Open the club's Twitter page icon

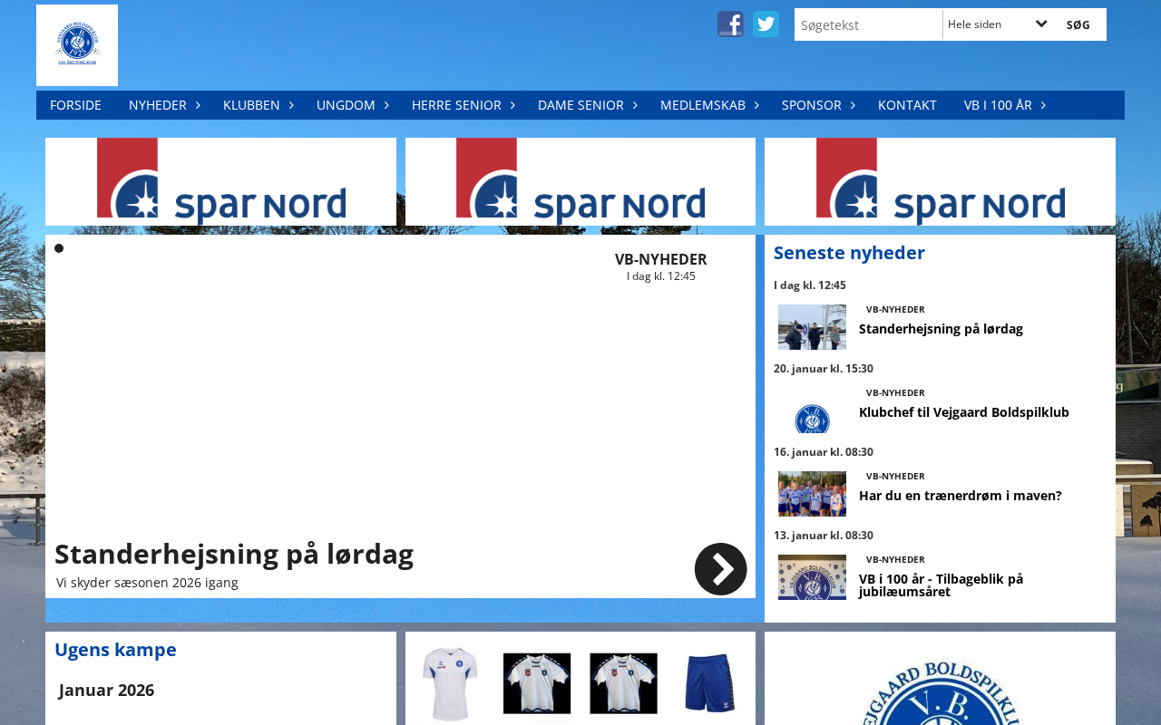click(766, 24)
